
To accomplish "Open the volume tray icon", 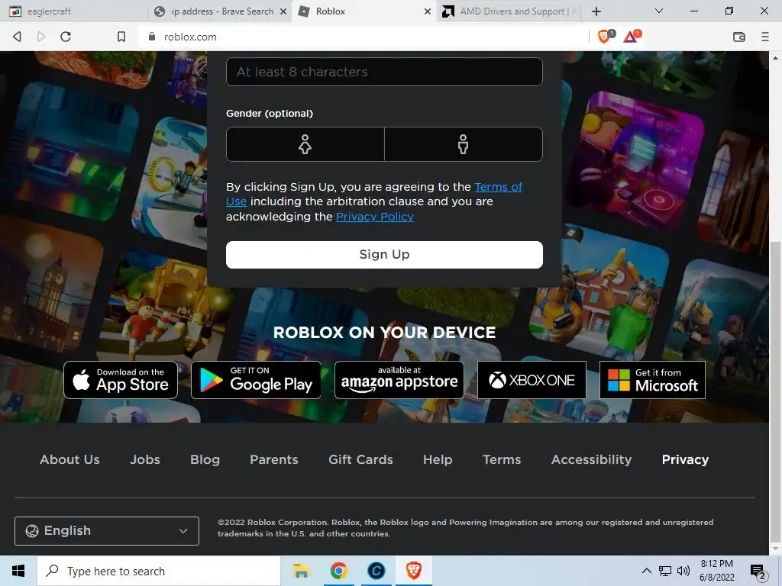I will [x=683, y=571].
